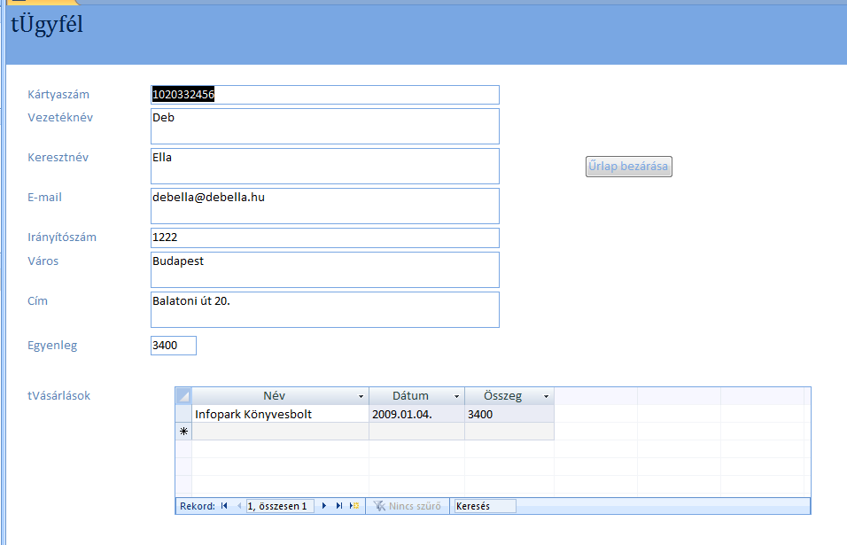Click the Irányítószám label
Viewport: 847px width, 545px height.
[x=62, y=237]
